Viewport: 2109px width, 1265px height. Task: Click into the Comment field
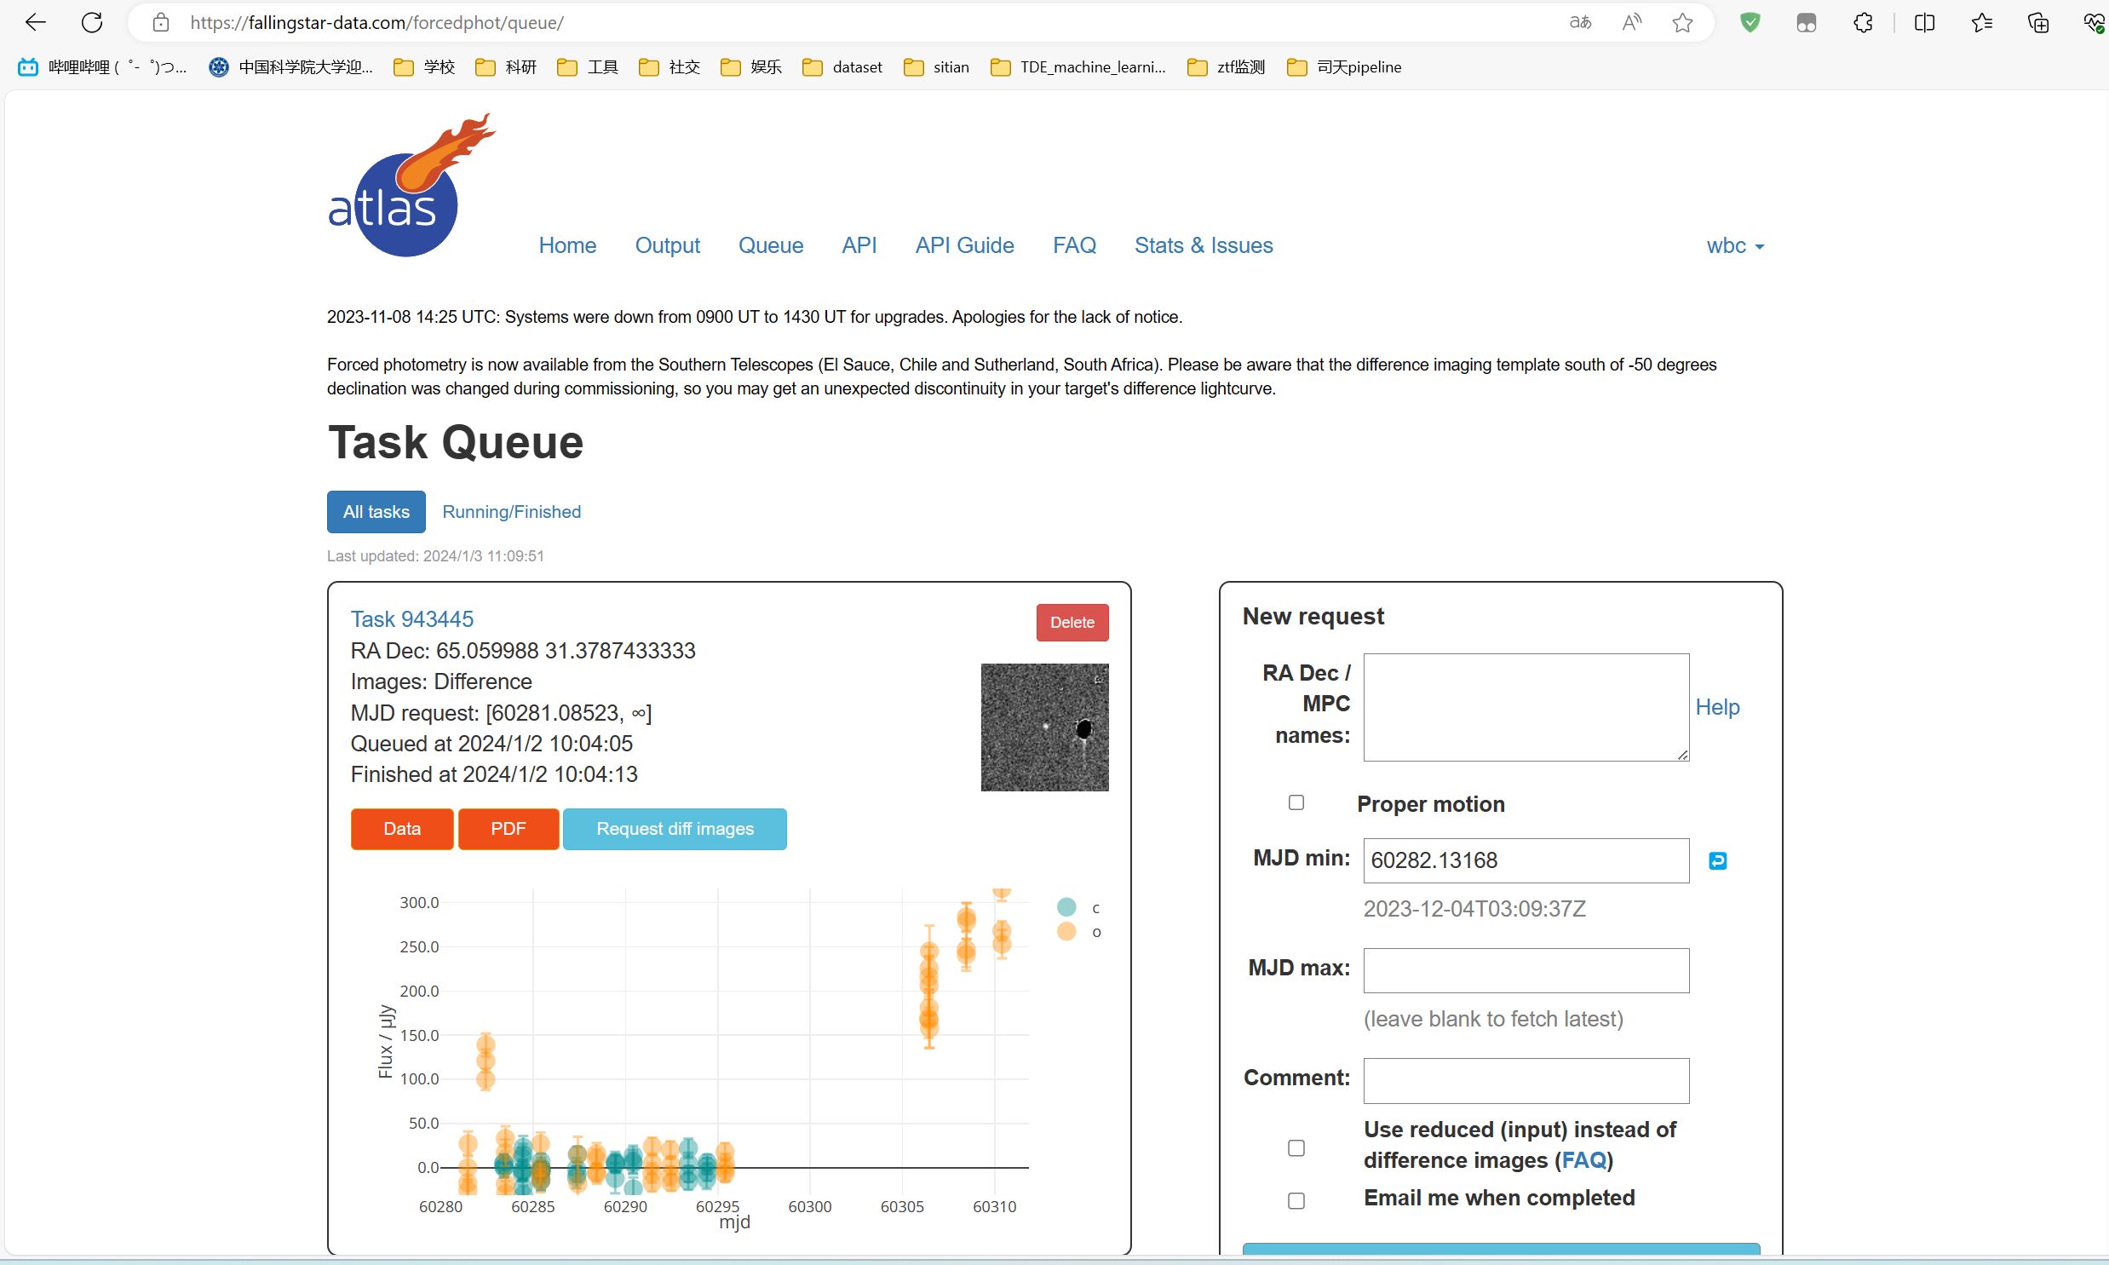coord(1526,1080)
